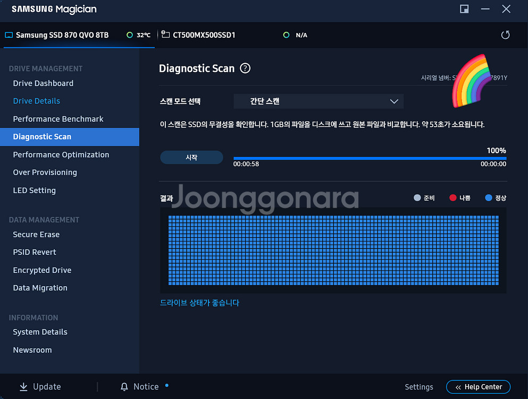Click the elapsed time 00:00:58
Viewport: 528px width, 399px height.
coord(246,164)
